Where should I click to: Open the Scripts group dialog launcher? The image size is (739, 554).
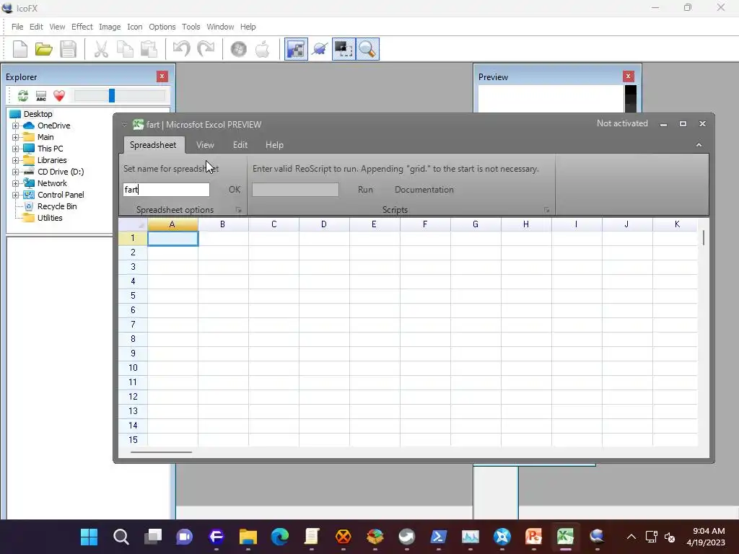coord(547,210)
